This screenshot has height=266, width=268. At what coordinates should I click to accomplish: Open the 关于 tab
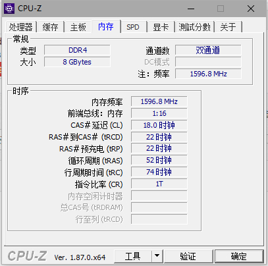(x=228, y=27)
